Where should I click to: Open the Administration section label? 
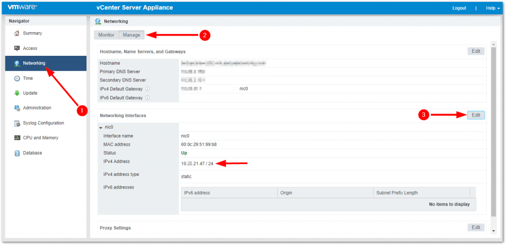37,108
